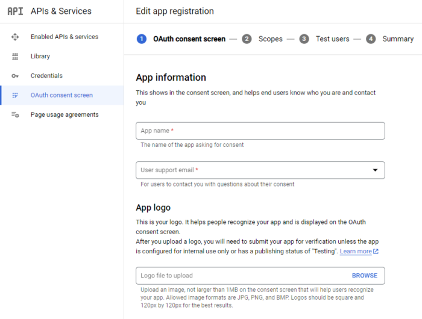Click the Credentials key icon
Viewport: 422px width, 319px height.
15,76
